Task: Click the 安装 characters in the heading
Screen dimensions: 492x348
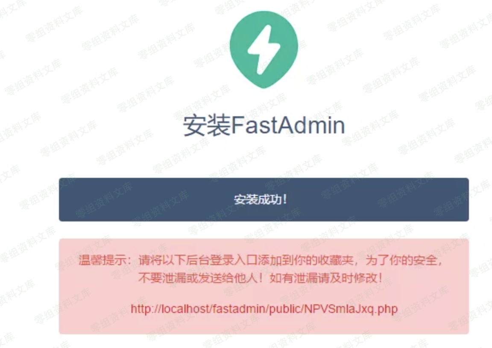Action: (207, 126)
